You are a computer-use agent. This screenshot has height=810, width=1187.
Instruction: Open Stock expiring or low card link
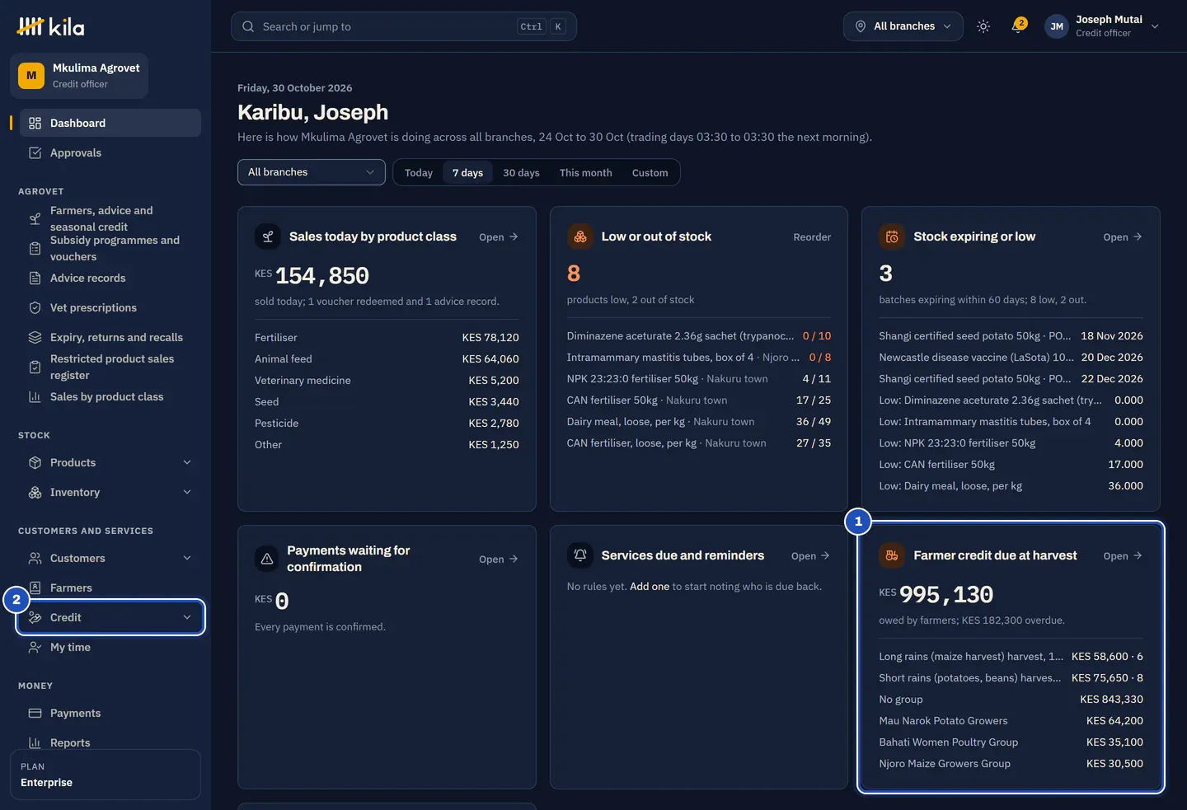click(x=1123, y=237)
